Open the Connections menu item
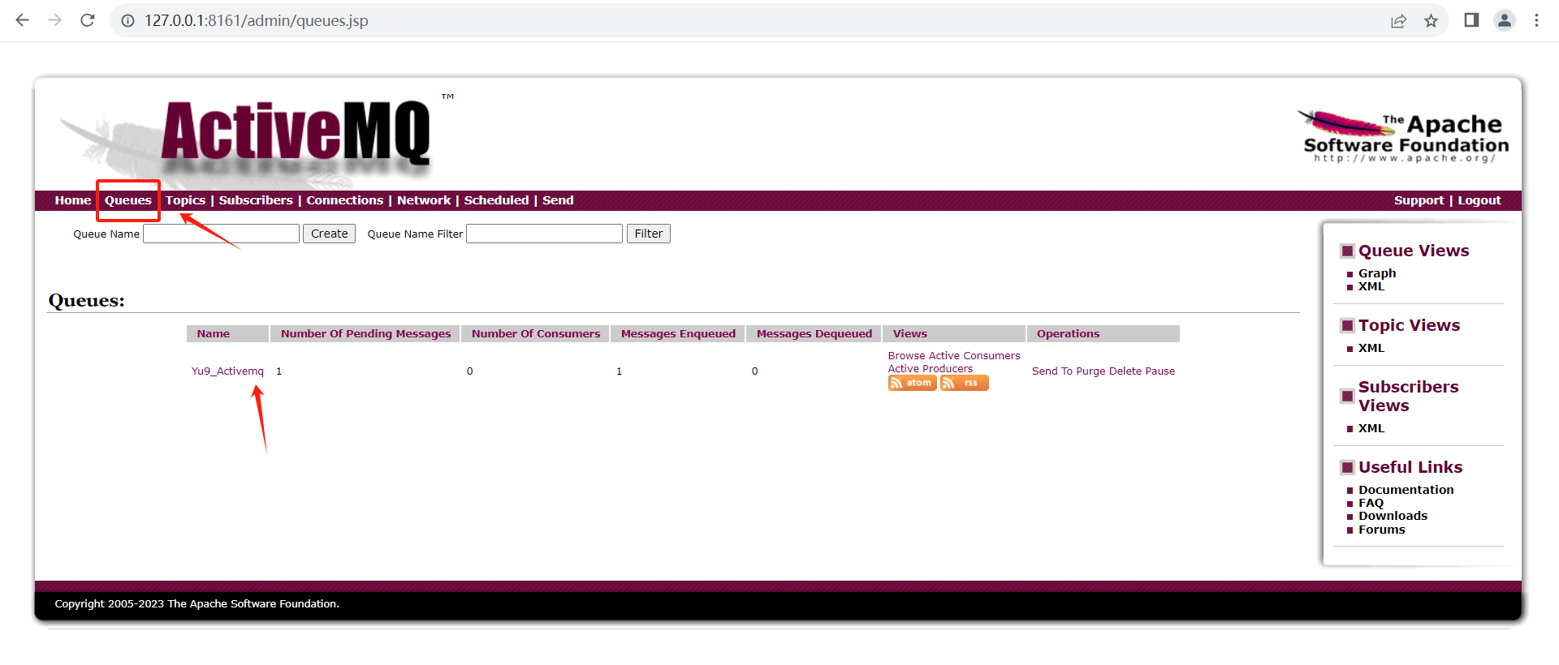 [344, 200]
